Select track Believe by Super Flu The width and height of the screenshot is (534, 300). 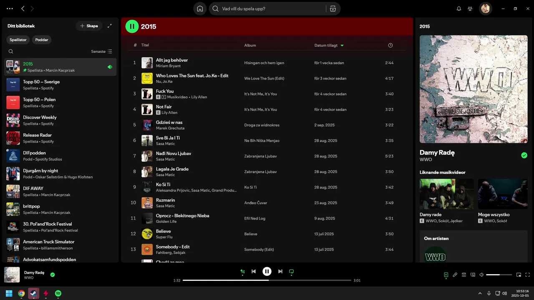267,234
